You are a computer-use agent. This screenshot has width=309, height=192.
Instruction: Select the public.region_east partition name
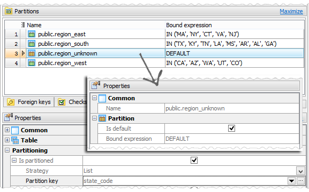(62, 34)
